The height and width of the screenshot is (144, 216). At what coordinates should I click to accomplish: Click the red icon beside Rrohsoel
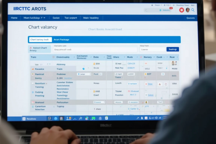tap(33, 102)
